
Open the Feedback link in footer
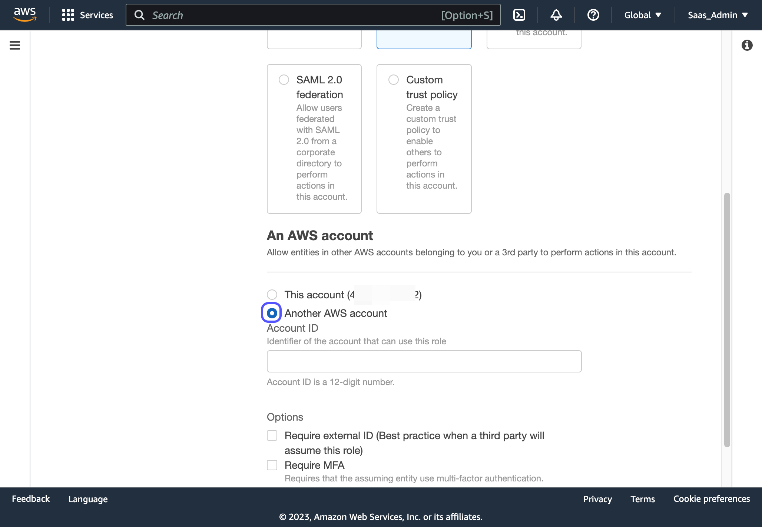point(31,499)
